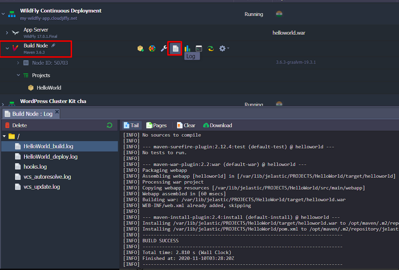Edit Build Node name with pencil icon

53,46
